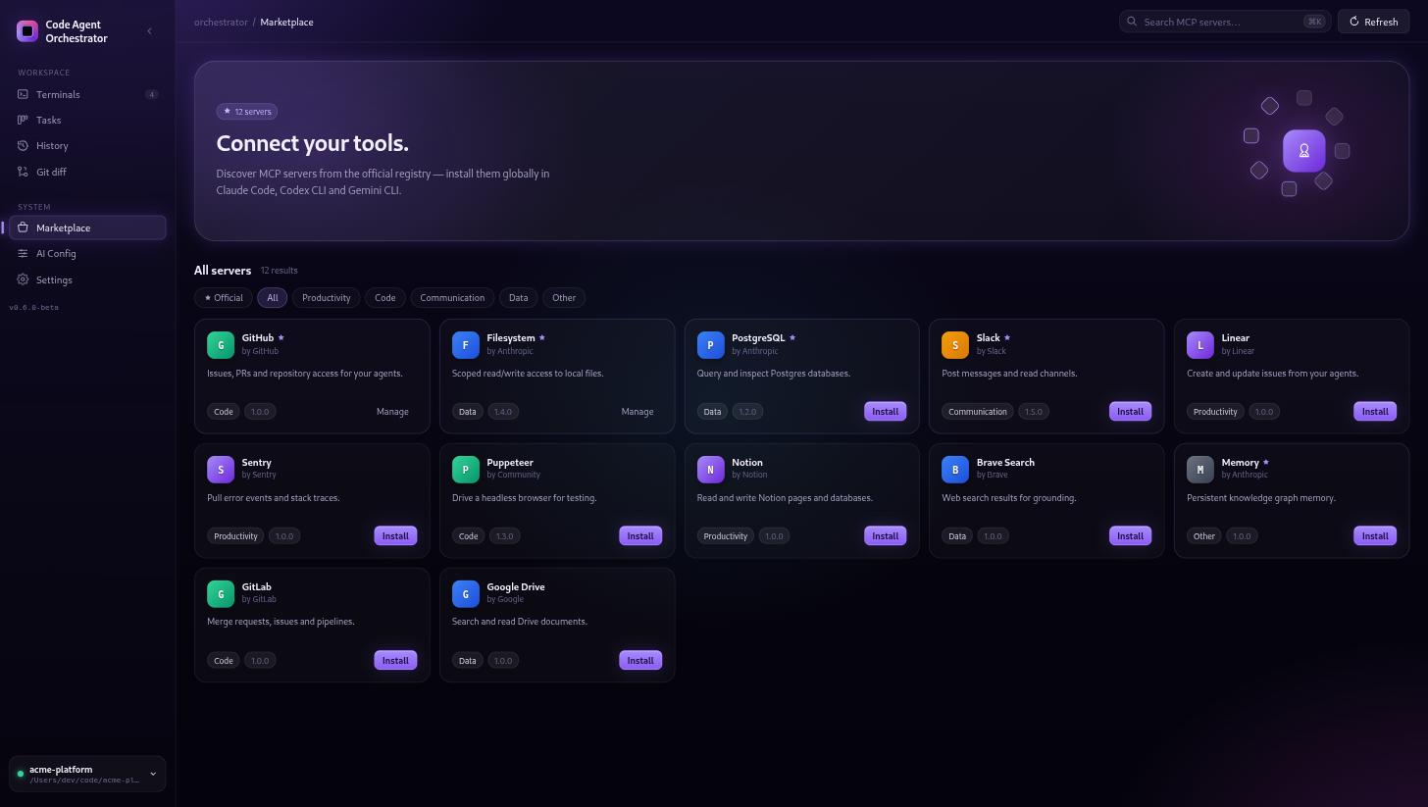Click the official star beside Slack
Image resolution: width=1428 pixels, height=807 pixels.
pyautogui.click(x=1007, y=337)
